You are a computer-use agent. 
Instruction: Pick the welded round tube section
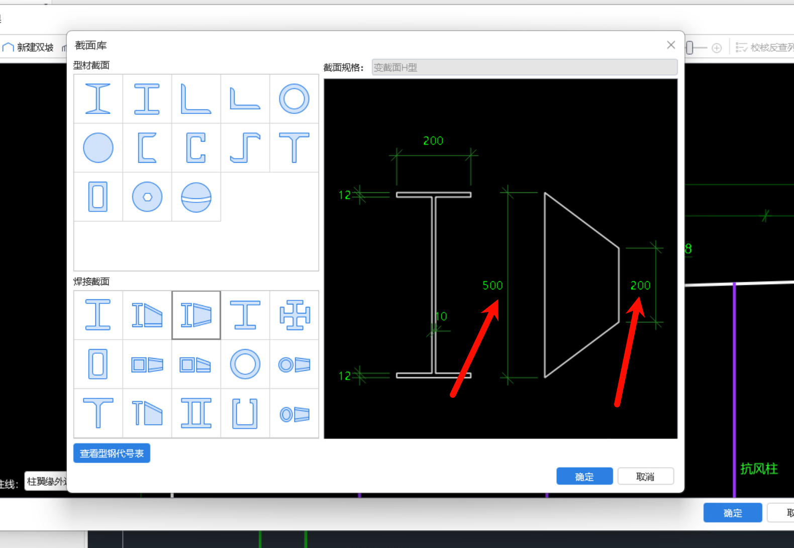tap(245, 364)
